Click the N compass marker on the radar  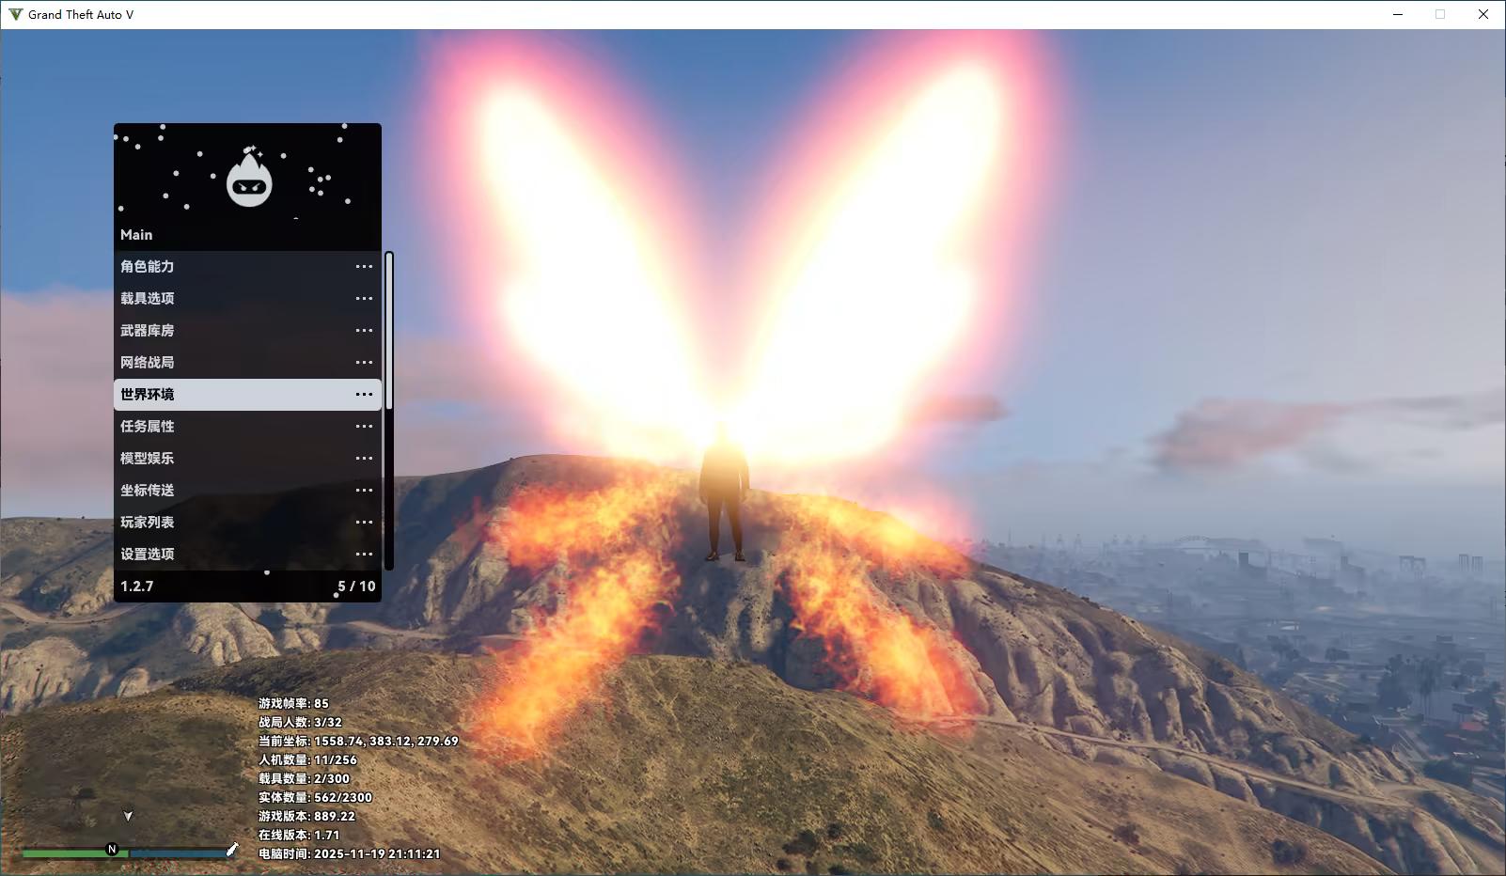(x=112, y=850)
